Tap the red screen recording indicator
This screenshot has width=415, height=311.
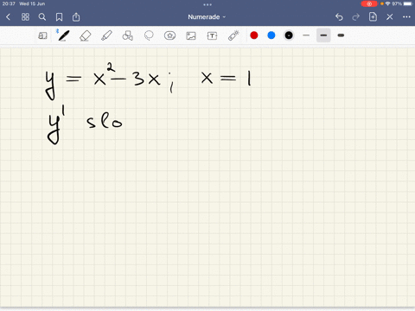pos(369,3)
